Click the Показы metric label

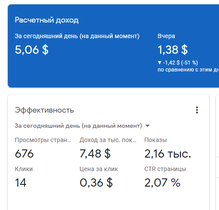156,140
